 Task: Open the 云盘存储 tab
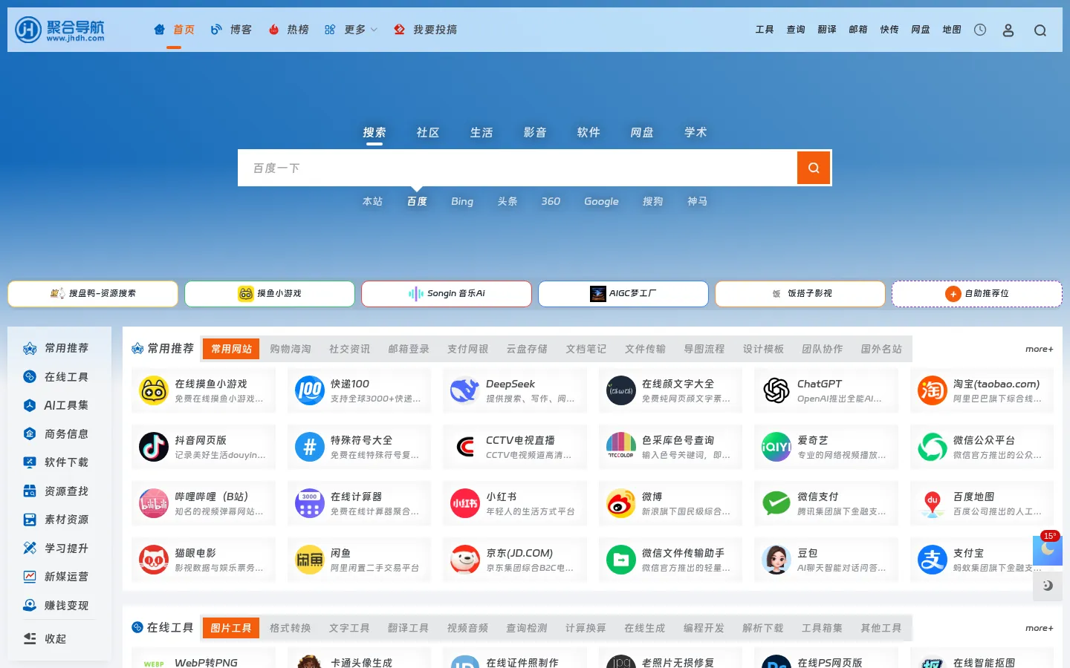[x=527, y=349]
